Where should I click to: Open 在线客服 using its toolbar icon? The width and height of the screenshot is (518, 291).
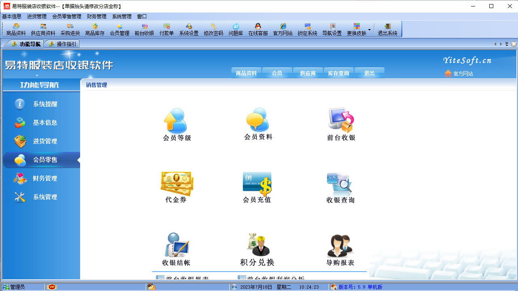(258, 29)
